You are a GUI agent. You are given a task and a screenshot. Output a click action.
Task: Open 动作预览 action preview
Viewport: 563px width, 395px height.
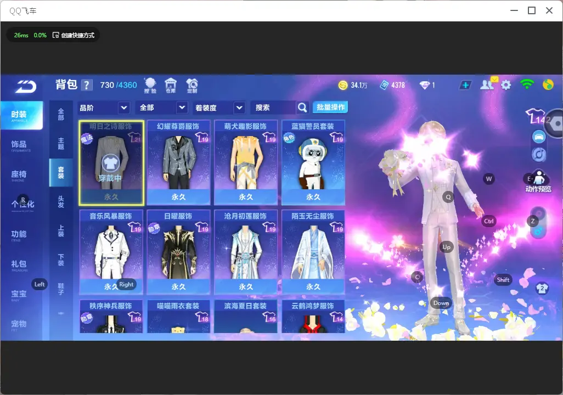[x=538, y=182]
